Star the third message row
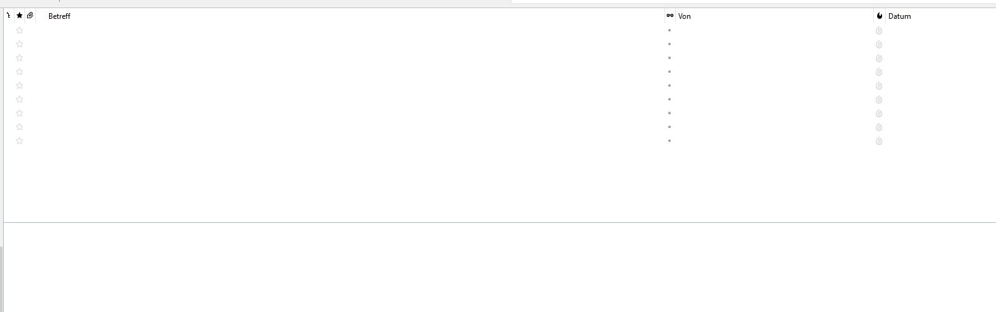 click(x=20, y=58)
